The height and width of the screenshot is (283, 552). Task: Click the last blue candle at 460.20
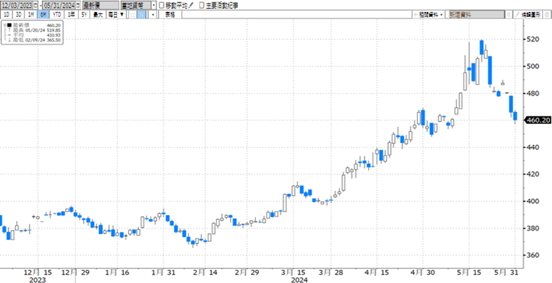(515, 116)
